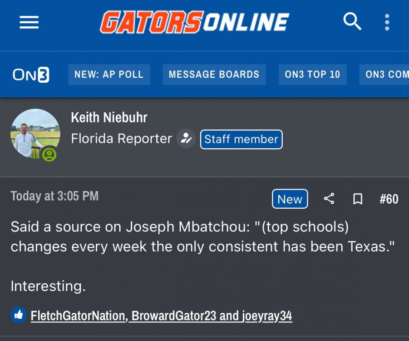Viewport: 409px width, 341px height.
Task: Go to MESSAGE BOARDS tab
Action: 214,75
